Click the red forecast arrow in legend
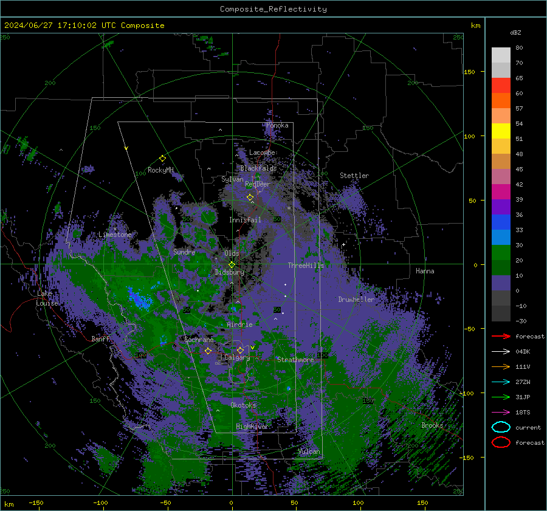Screen dimensions: 547x511 501,336
